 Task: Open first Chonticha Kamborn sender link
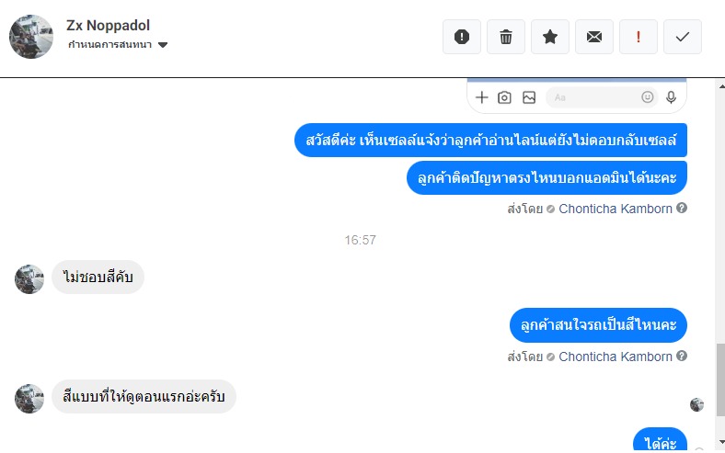pyautogui.click(x=615, y=209)
